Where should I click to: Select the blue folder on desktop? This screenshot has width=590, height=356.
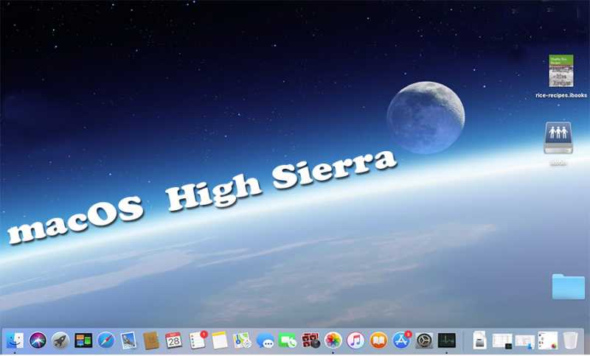click(568, 287)
